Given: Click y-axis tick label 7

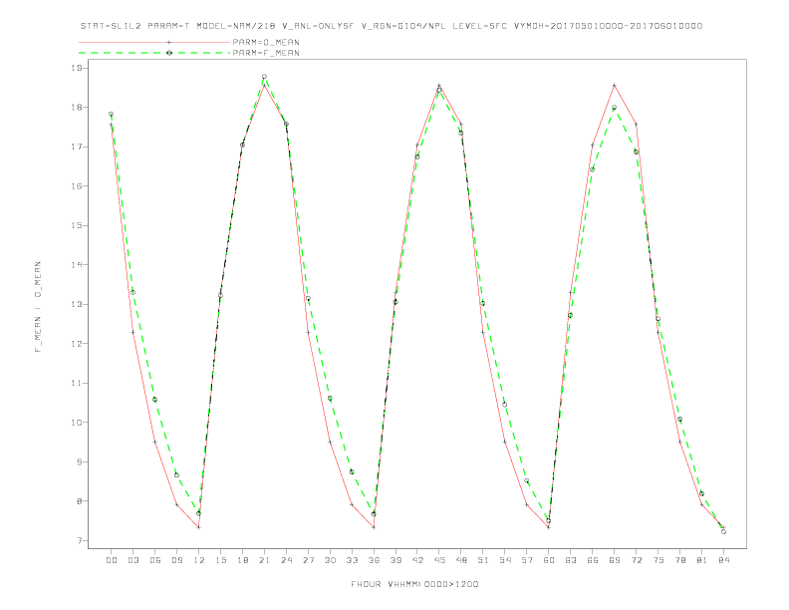Looking at the screenshot, I should pos(80,540).
